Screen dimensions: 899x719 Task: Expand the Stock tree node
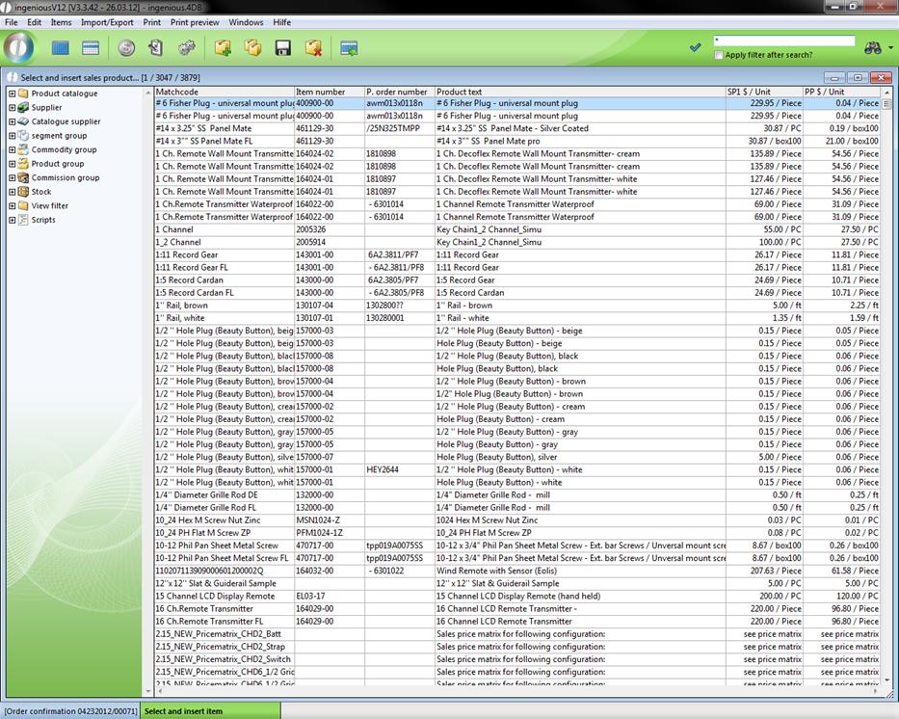[12, 192]
